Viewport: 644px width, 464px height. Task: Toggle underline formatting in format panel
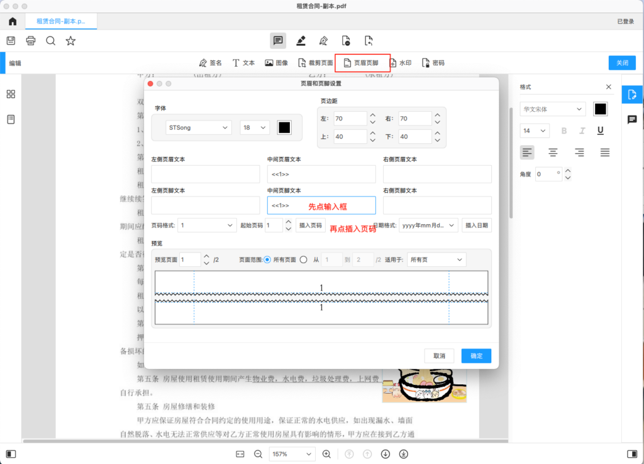[x=601, y=131]
